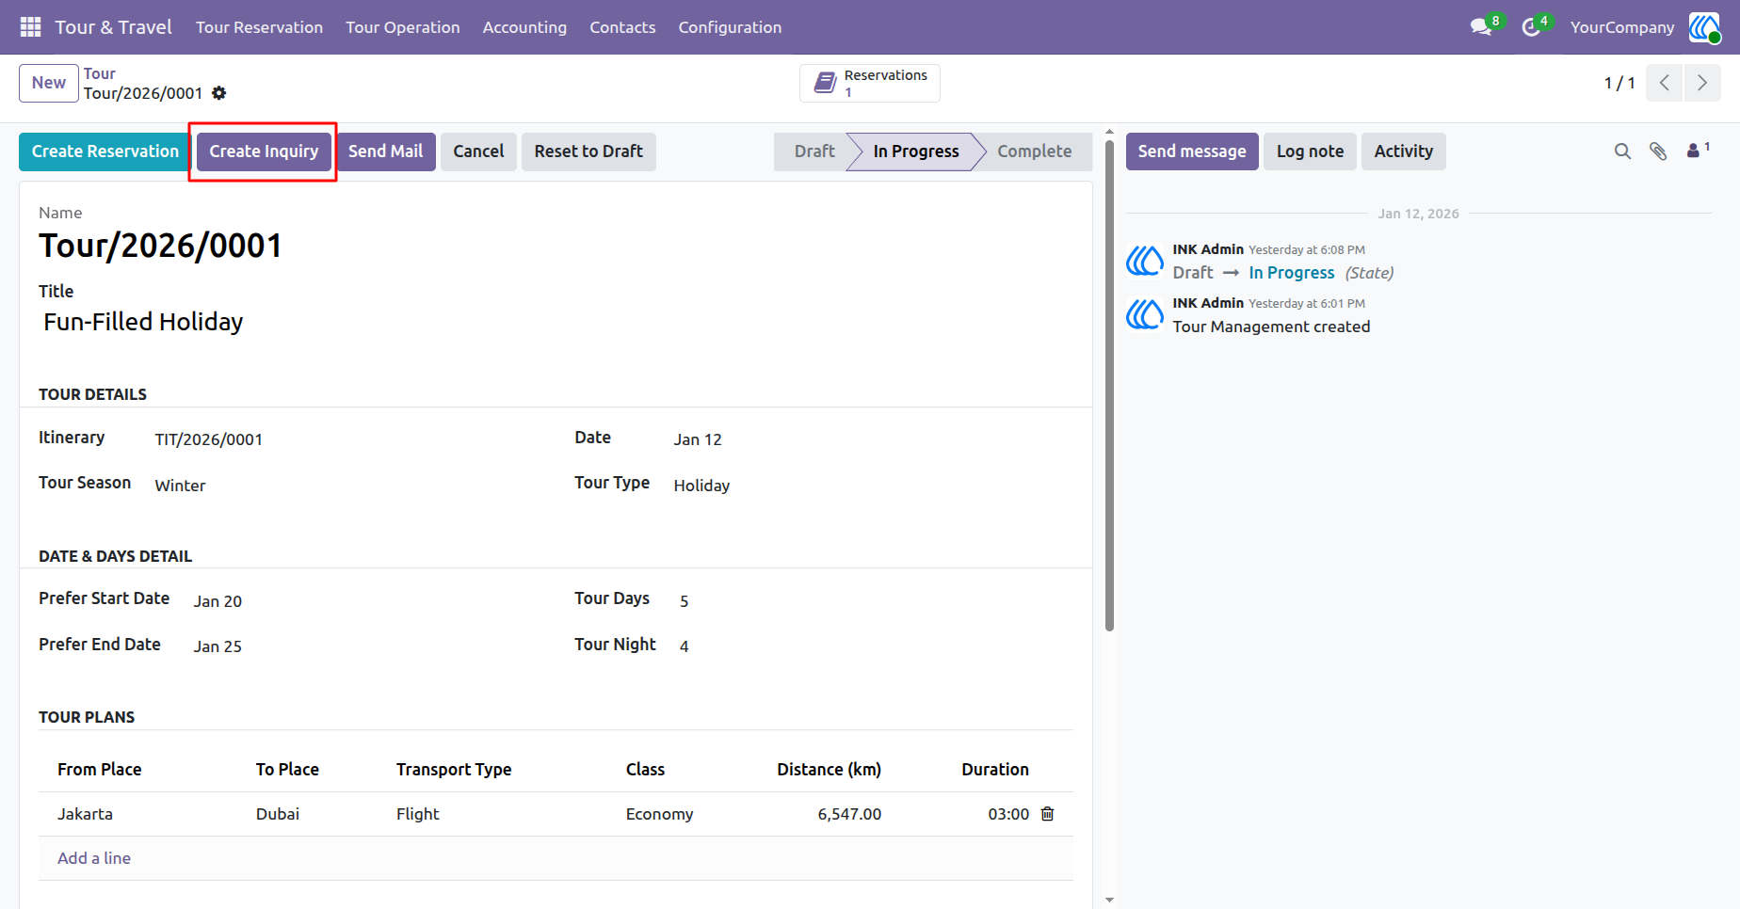Open the Accounting menu
Viewport: 1740px width, 909px height.
click(524, 27)
